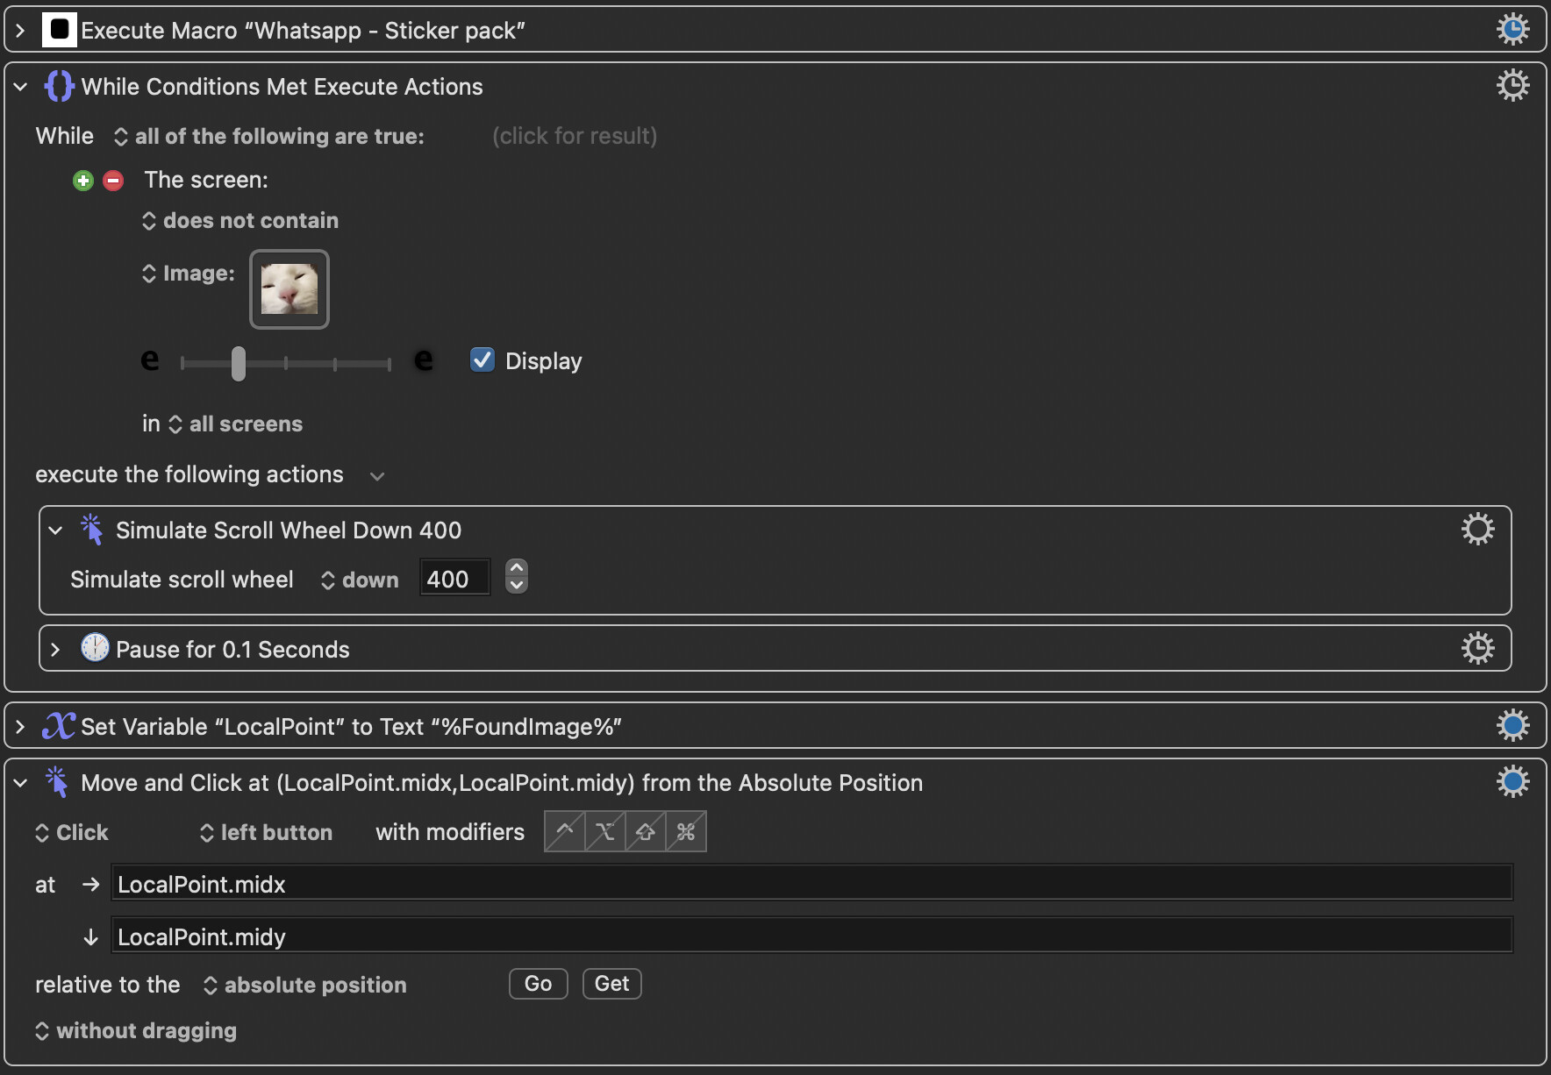Collapse the While Conditions Met action
The width and height of the screenshot is (1551, 1075).
pyautogui.click(x=20, y=87)
